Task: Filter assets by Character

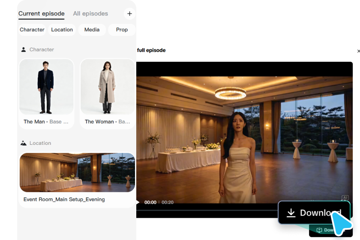Action: point(32,30)
